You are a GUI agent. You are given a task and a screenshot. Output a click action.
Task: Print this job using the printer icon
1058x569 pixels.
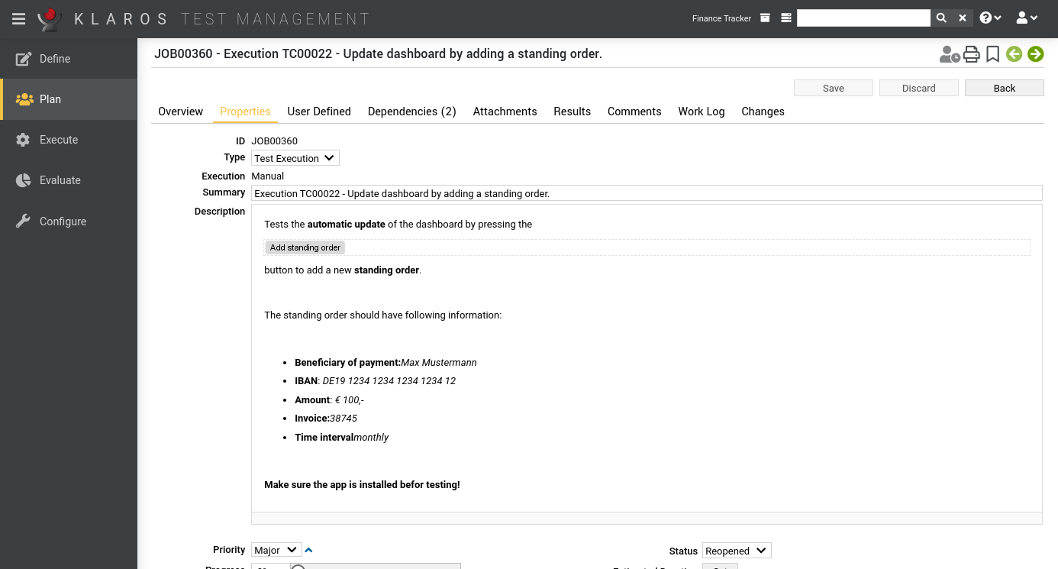[971, 54]
